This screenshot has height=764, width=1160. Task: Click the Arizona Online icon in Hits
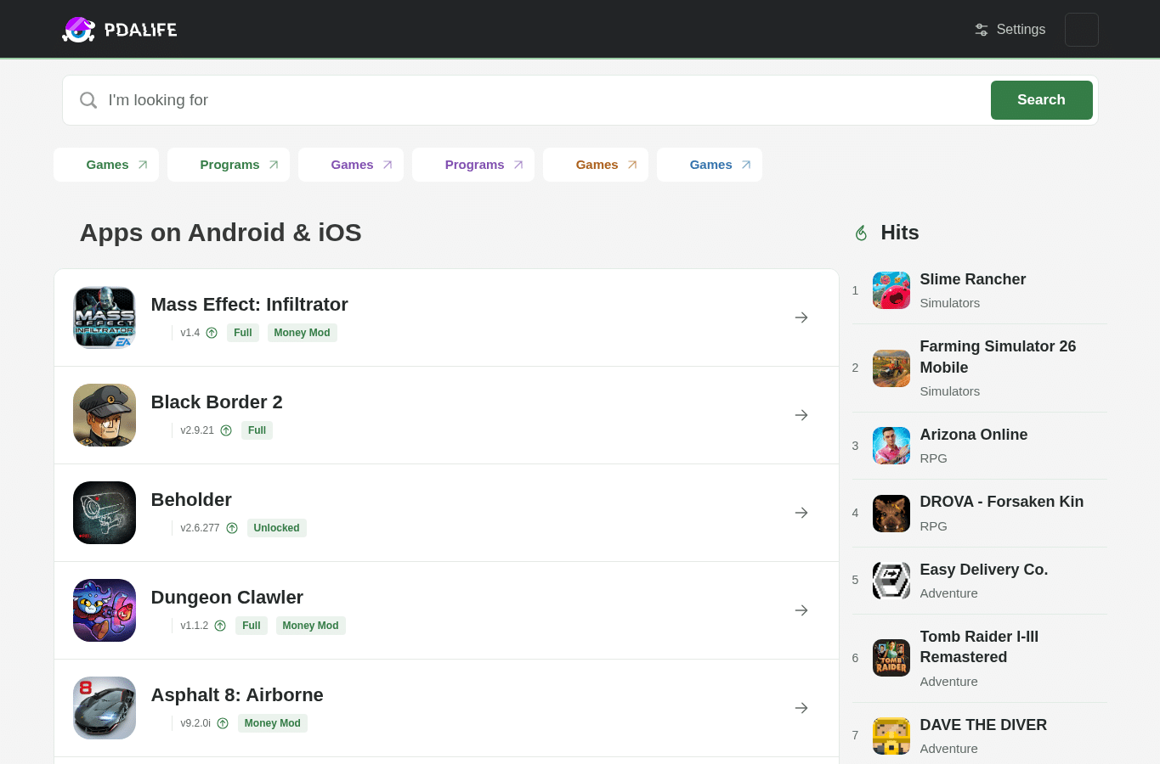coord(891,446)
